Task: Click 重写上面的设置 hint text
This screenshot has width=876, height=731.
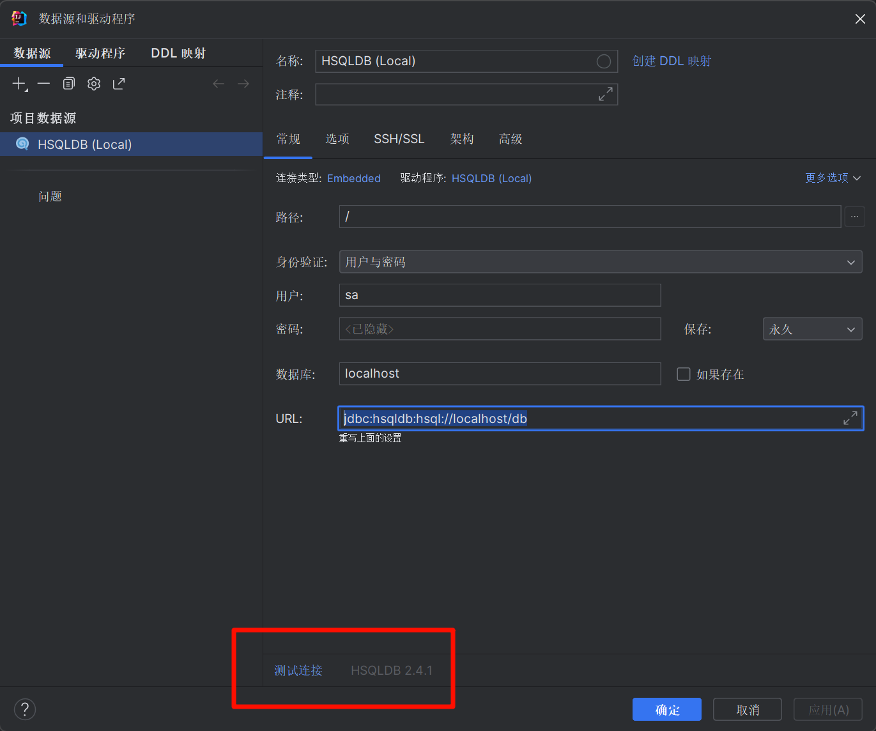Action: tap(370, 438)
